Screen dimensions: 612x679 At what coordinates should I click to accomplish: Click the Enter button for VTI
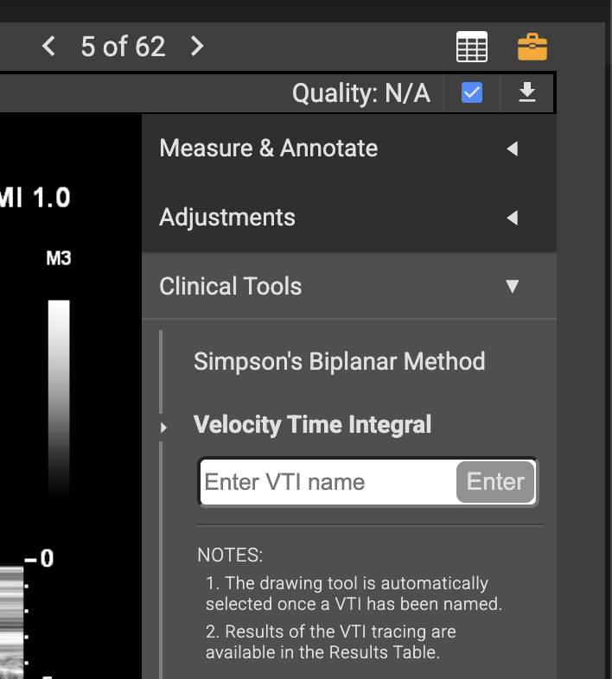(x=495, y=482)
